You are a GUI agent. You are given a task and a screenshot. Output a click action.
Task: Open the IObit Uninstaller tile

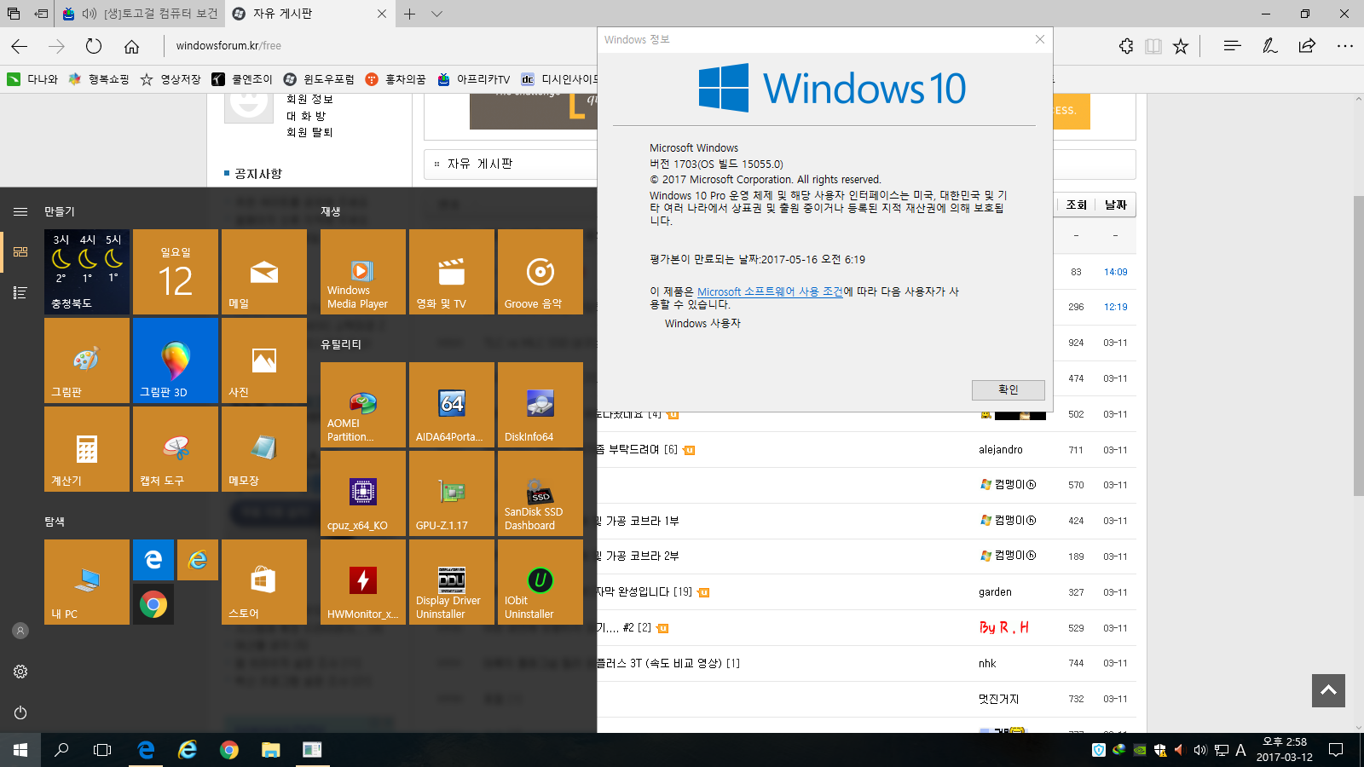[x=540, y=582]
